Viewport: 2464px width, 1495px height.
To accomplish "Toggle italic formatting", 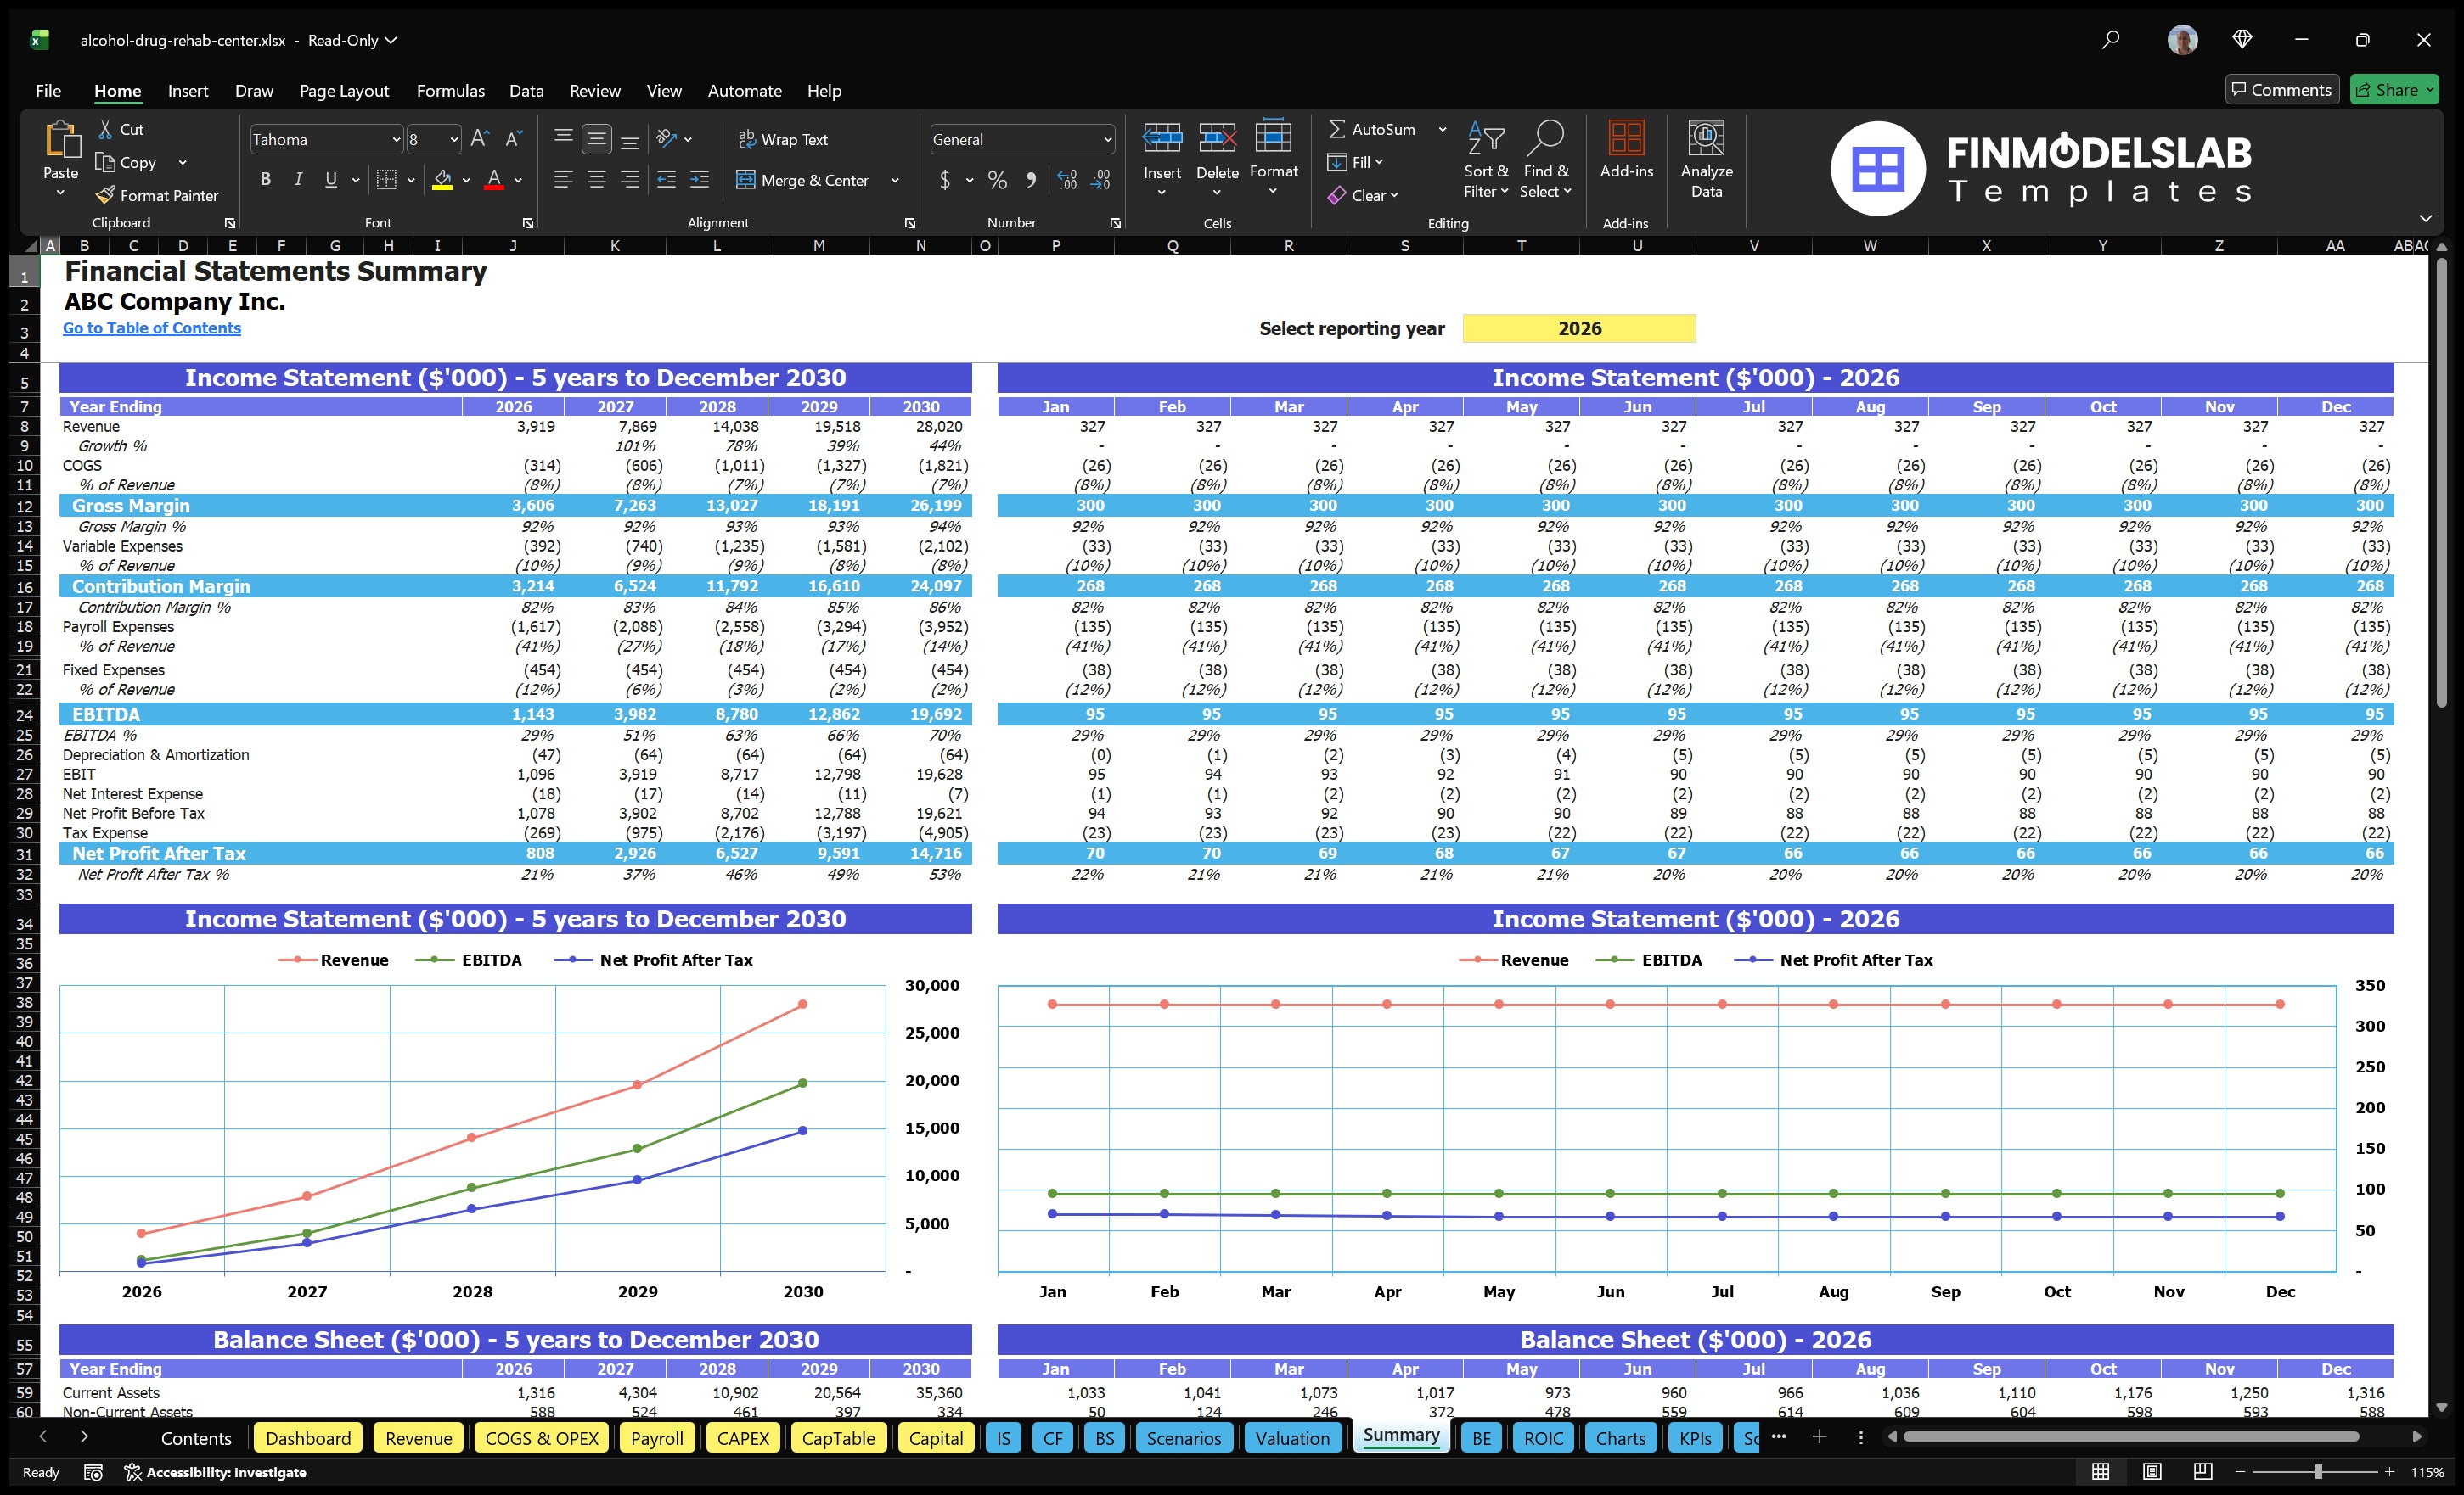I will 297,180.
